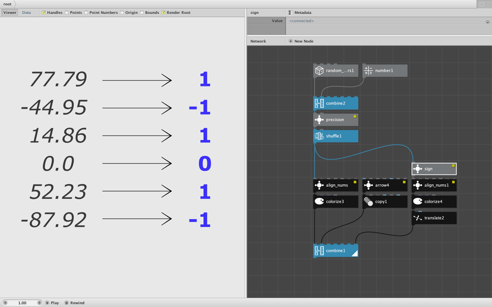Click the colorize3 node icon
Viewport: 492px width, 307px height.
319,201
